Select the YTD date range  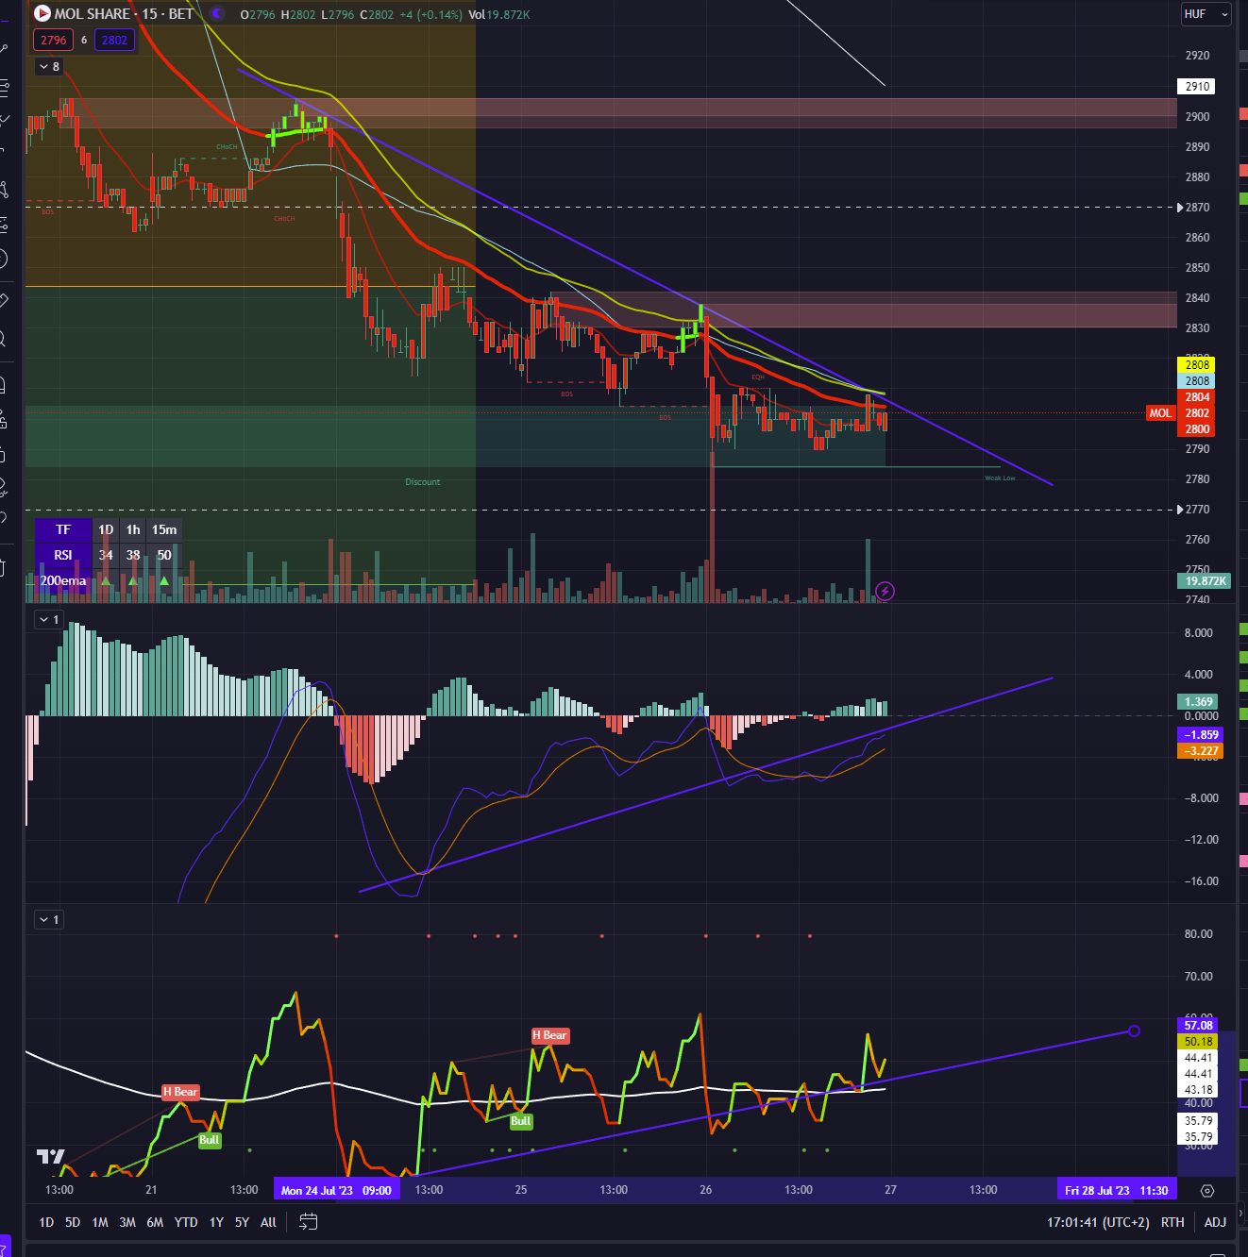coord(186,1222)
